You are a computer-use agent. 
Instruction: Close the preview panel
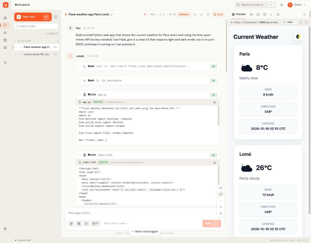[304, 14]
